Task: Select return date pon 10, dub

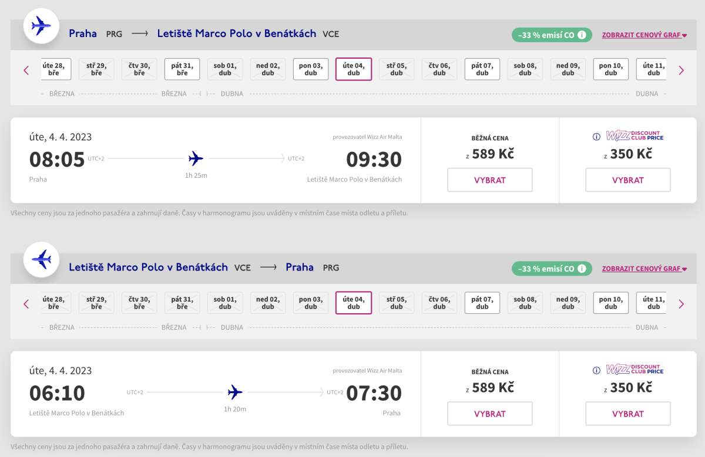Action: point(610,303)
